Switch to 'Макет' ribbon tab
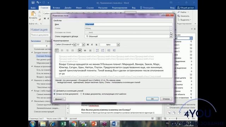 pyautogui.click(x=79, y=8)
